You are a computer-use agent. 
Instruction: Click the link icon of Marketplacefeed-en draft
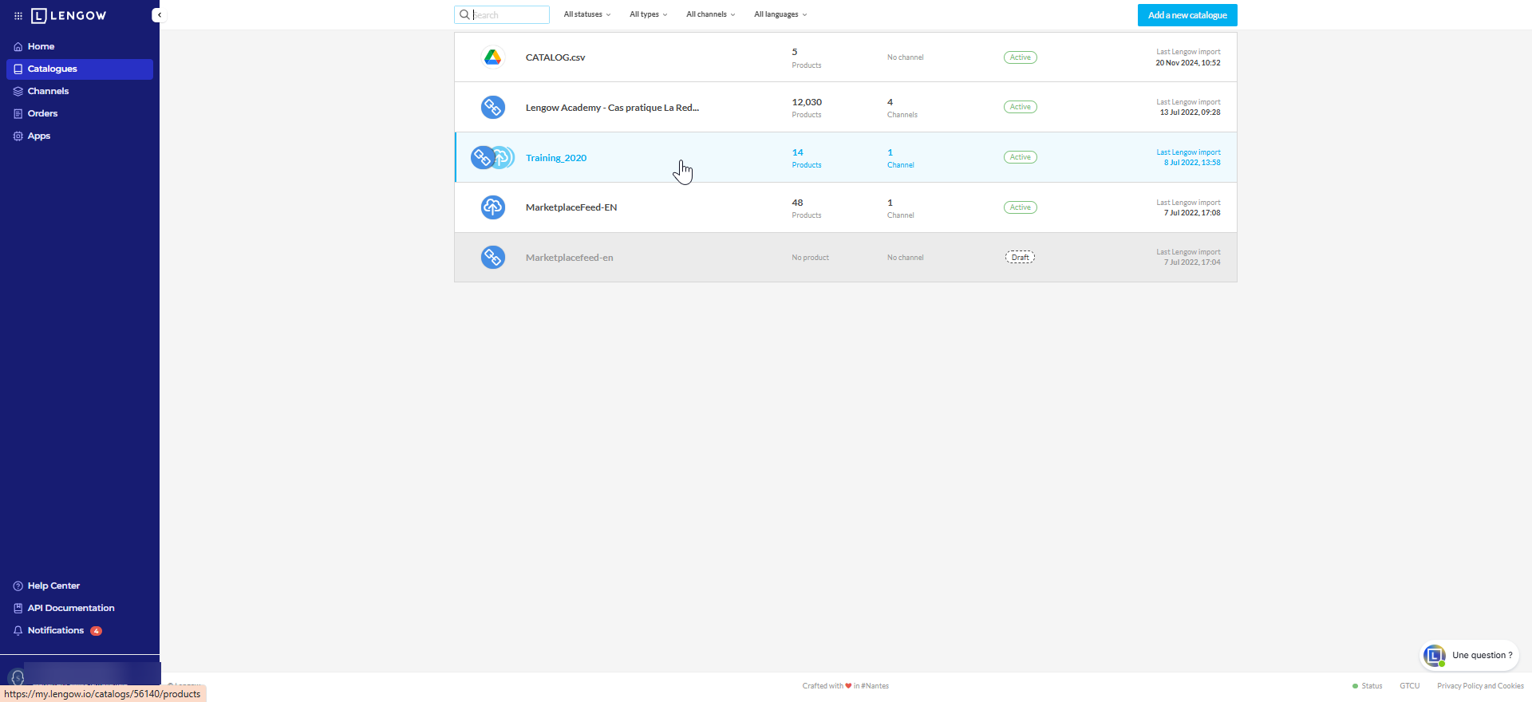492,257
